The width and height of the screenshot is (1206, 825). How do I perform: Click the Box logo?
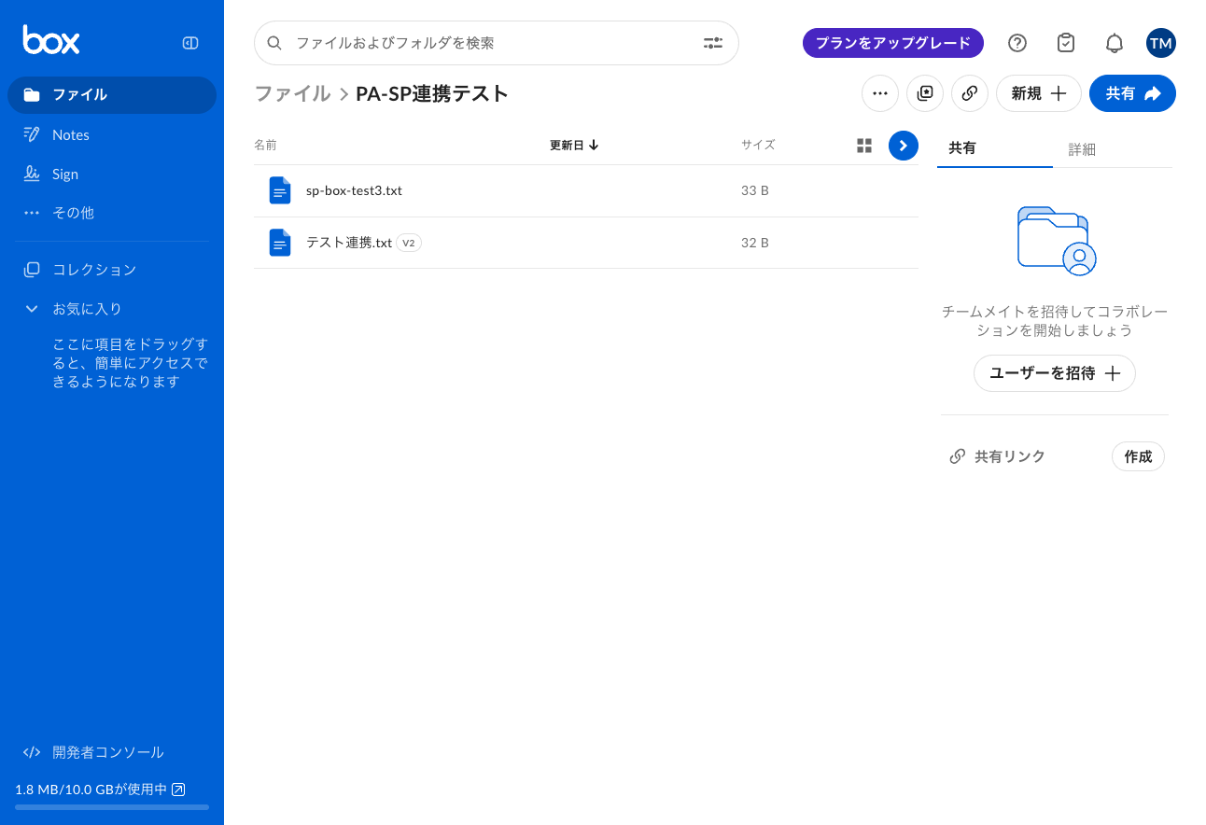point(51,40)
